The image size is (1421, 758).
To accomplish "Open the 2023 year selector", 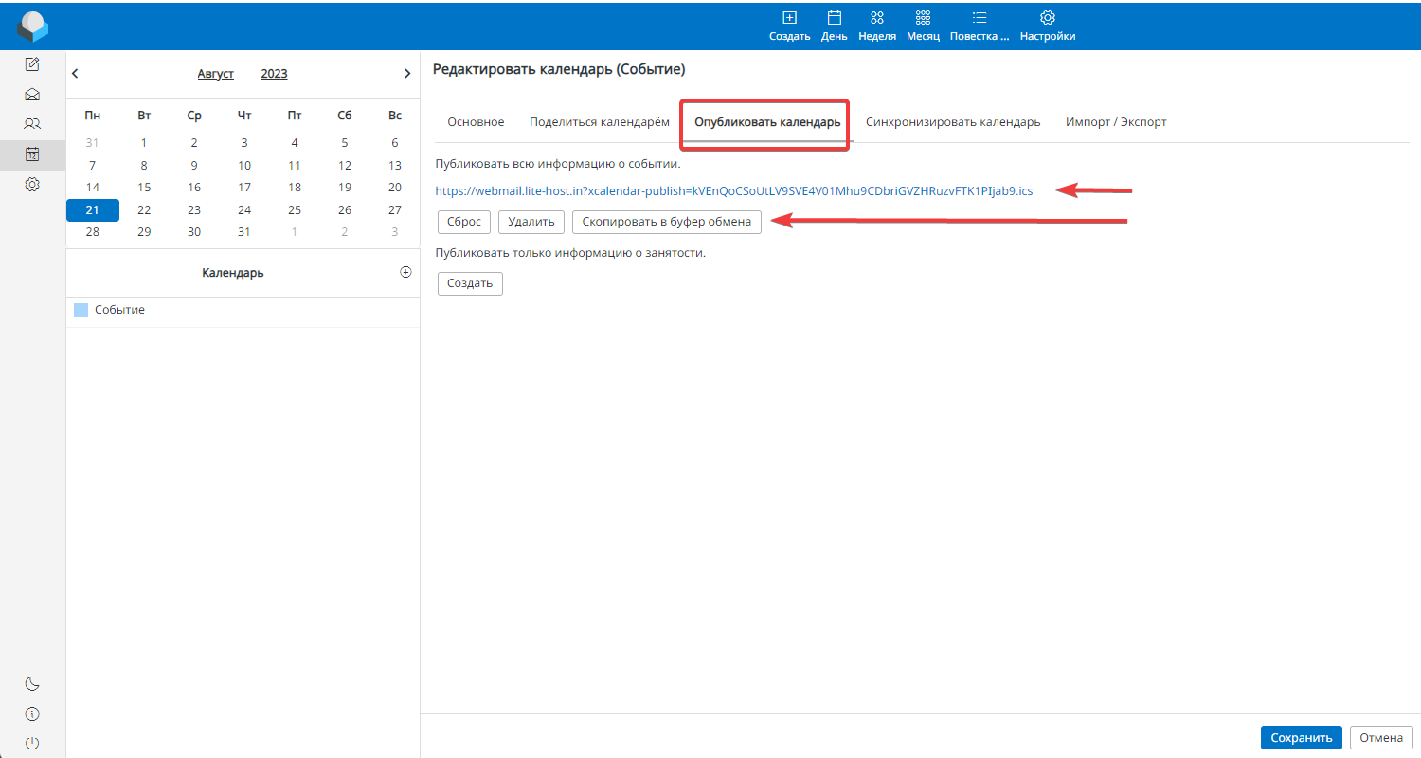I will (274, 74).
